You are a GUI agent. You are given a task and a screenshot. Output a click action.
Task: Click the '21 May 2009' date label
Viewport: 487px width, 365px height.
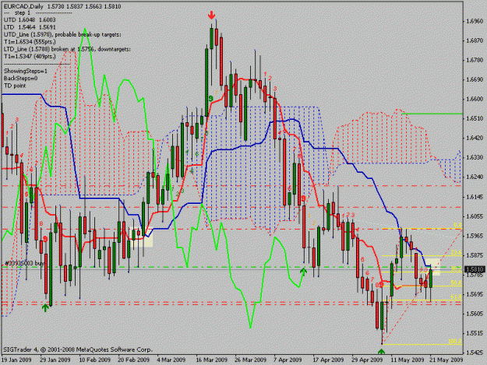(446, 360)
